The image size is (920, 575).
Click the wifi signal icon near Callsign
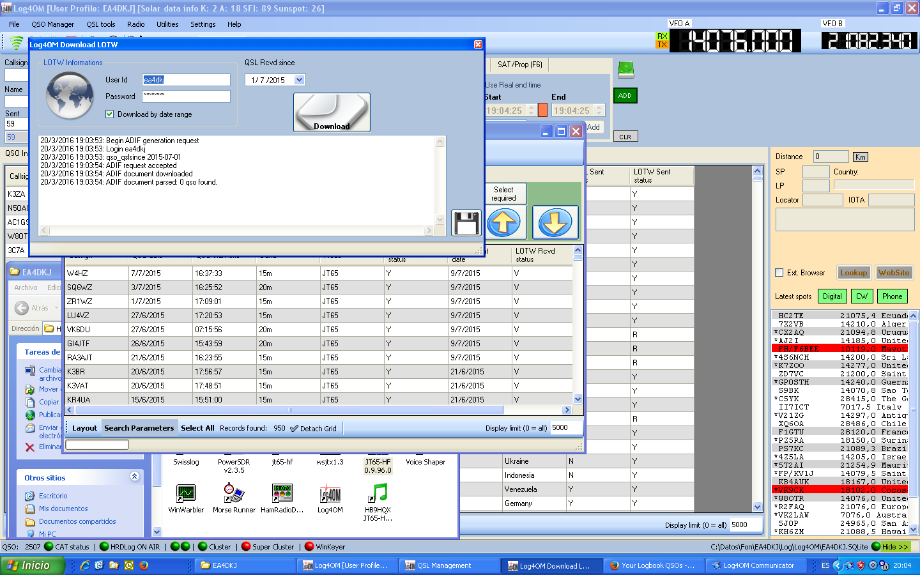(x=17, y=43)
